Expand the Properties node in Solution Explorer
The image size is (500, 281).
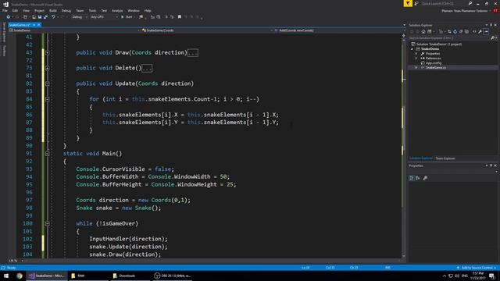tap(416, 54)
